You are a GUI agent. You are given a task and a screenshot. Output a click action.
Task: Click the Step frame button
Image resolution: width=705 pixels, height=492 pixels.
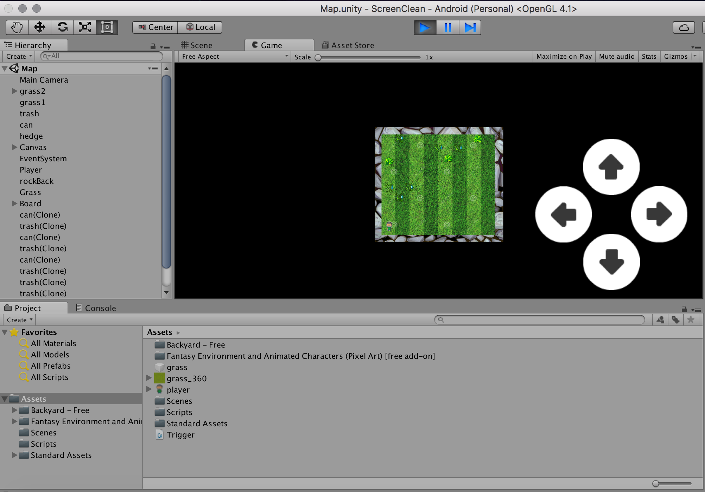pos(470,27)
